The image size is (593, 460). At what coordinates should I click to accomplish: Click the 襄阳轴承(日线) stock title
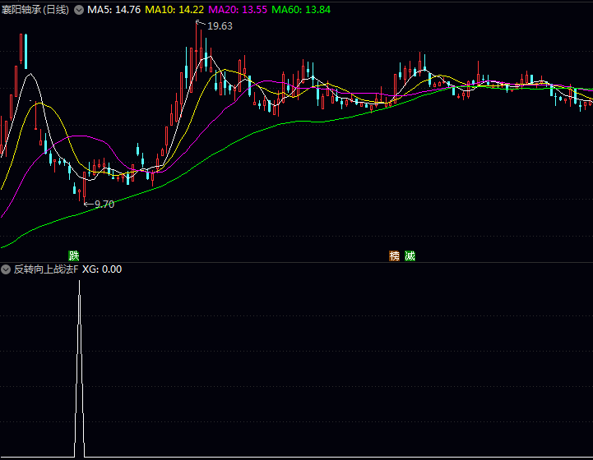[35, 10]
